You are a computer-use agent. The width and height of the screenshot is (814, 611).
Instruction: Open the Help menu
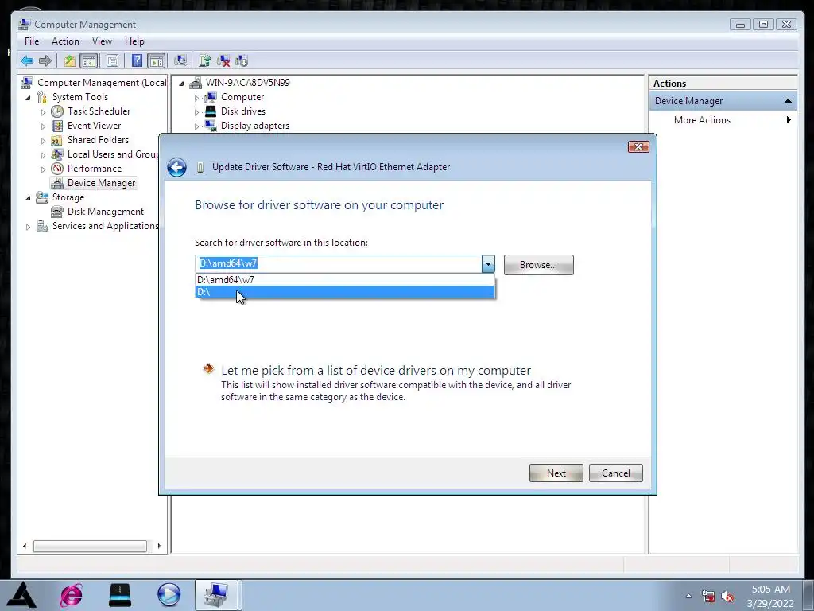click(x=134, y=41)
